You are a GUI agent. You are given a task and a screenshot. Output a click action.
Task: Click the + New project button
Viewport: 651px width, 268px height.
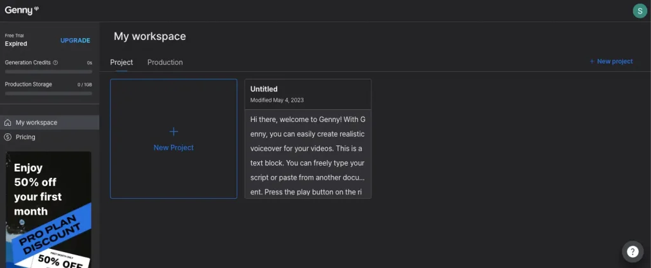[611, 62]
